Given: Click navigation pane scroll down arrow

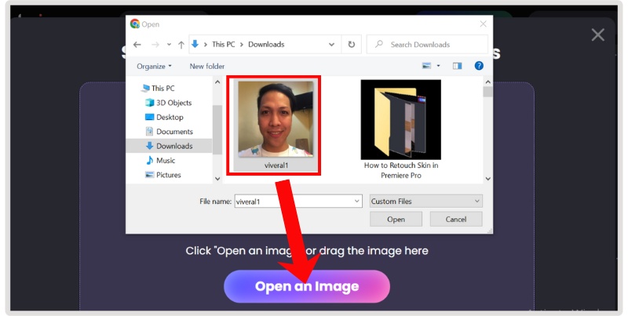Looking at the screenshot, I should (x=217, y=179).
